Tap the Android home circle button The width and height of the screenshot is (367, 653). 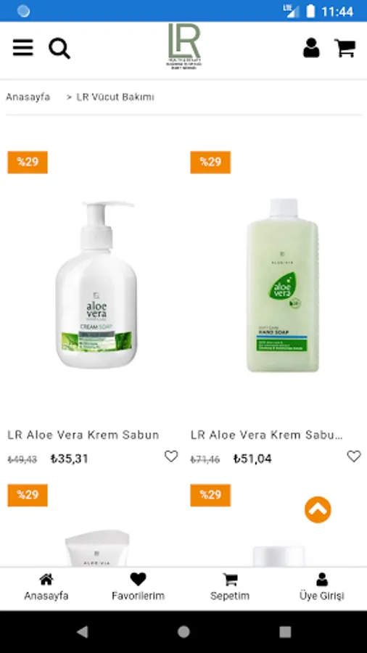point(183,632)
